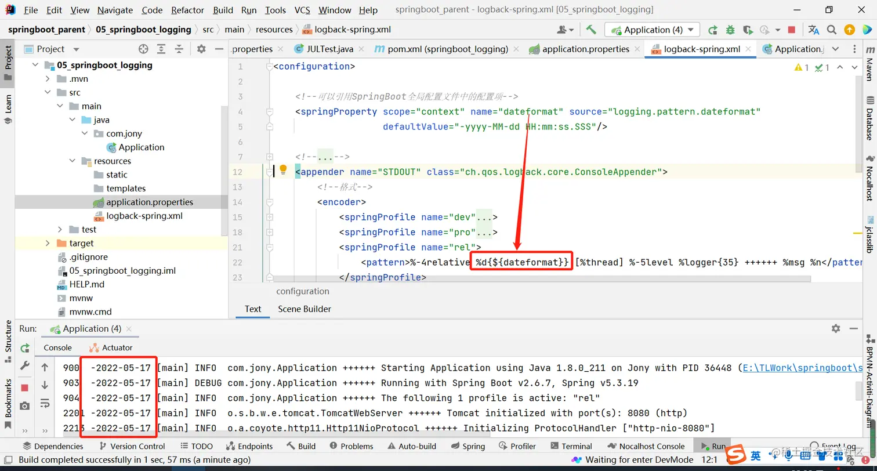Switch to the Scene Builder tab
Viewport: 877px width, 471px height.
click(x=305, y=309)
